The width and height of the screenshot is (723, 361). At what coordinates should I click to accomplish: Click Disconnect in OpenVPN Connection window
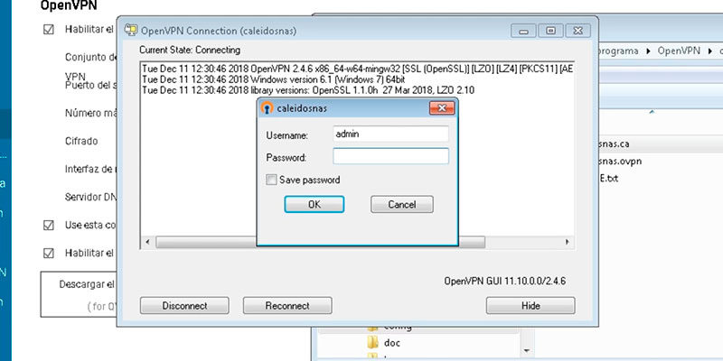(184, 306)
